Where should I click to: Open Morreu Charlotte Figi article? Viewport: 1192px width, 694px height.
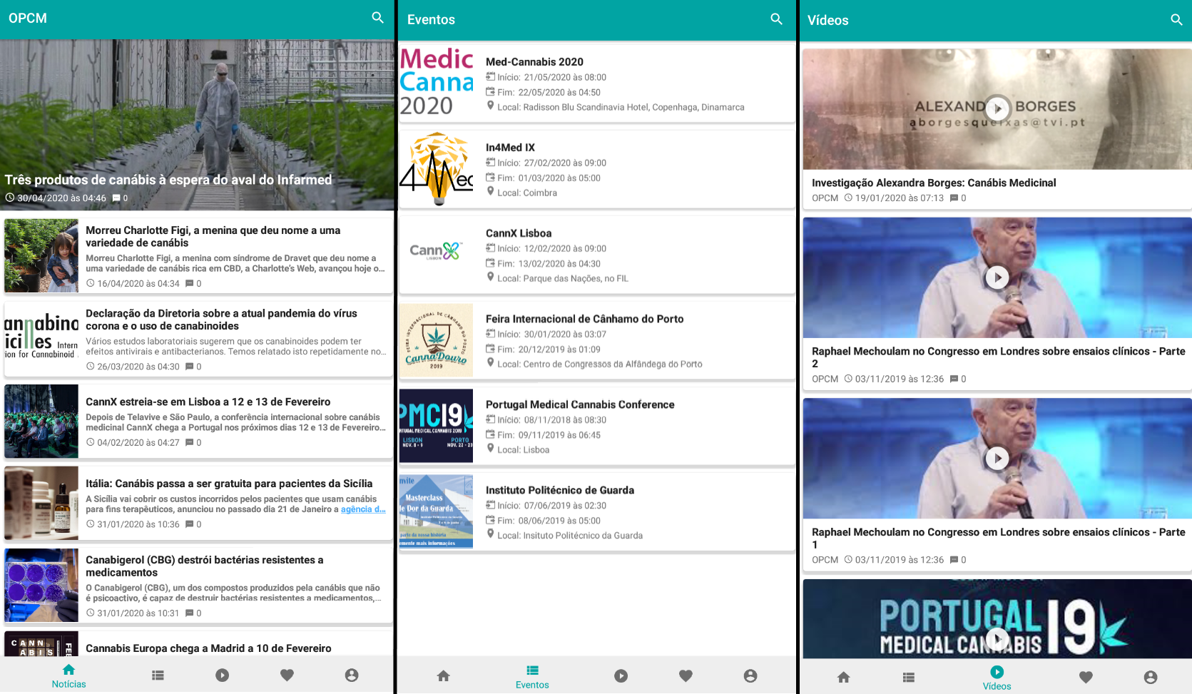(x=198, y=255)
